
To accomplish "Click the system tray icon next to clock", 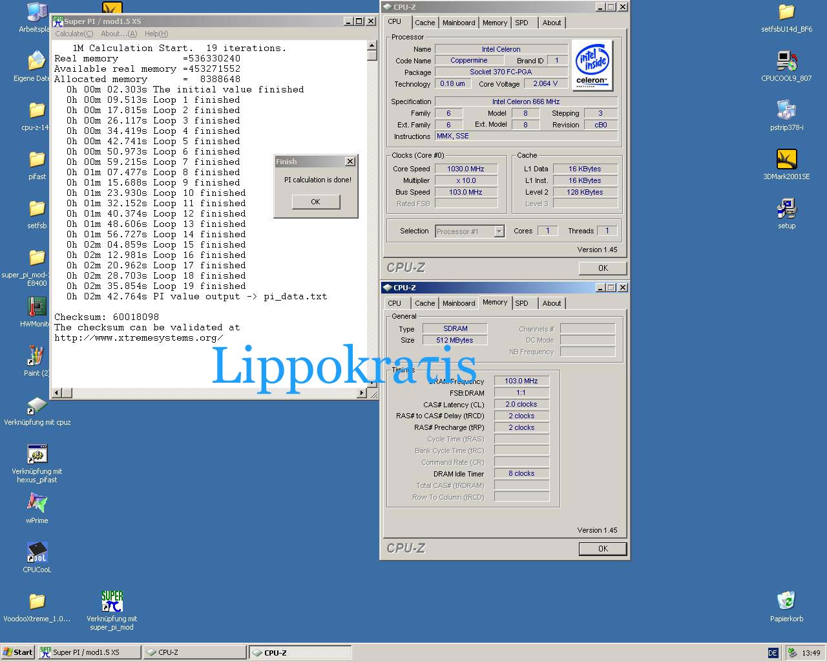I will pyautogui.click(x=792, y=652).
